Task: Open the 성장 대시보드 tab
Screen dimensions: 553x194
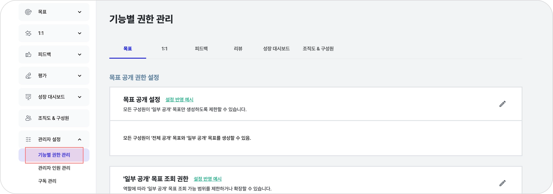Action: click(276, 49)
